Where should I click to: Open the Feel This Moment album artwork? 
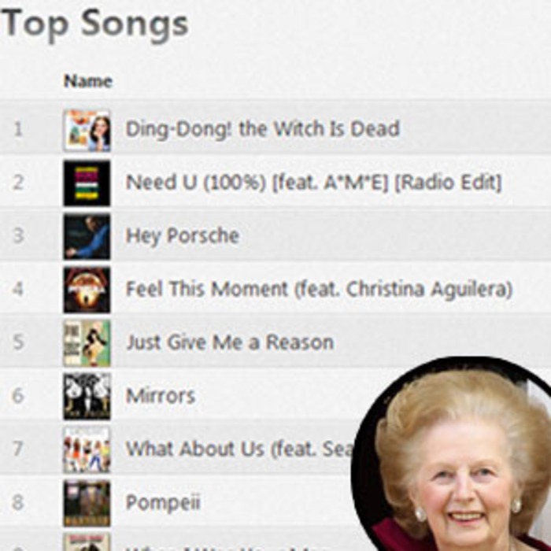tap(87, 290)
